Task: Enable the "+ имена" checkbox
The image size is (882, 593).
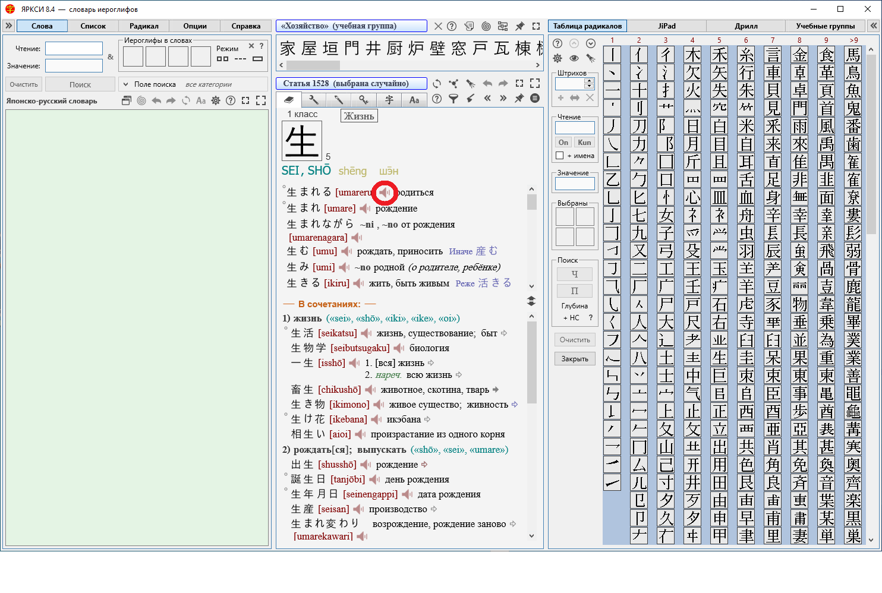Action: coord(559,156)
